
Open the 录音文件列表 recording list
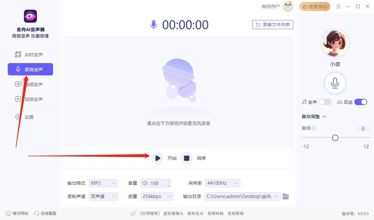[x=272, y=24]
